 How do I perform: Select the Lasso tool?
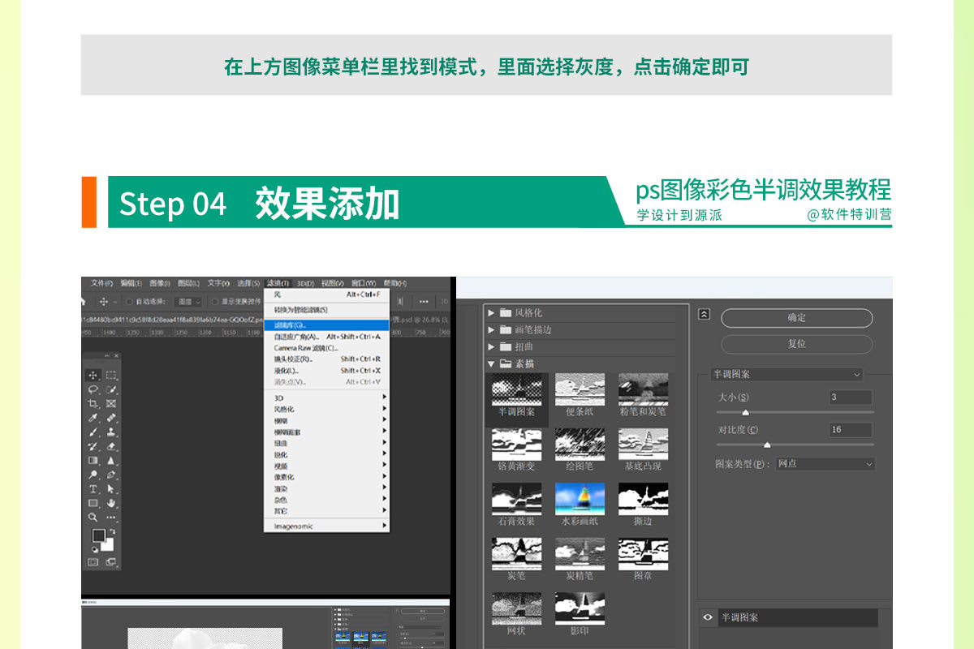tap(93, 389)
